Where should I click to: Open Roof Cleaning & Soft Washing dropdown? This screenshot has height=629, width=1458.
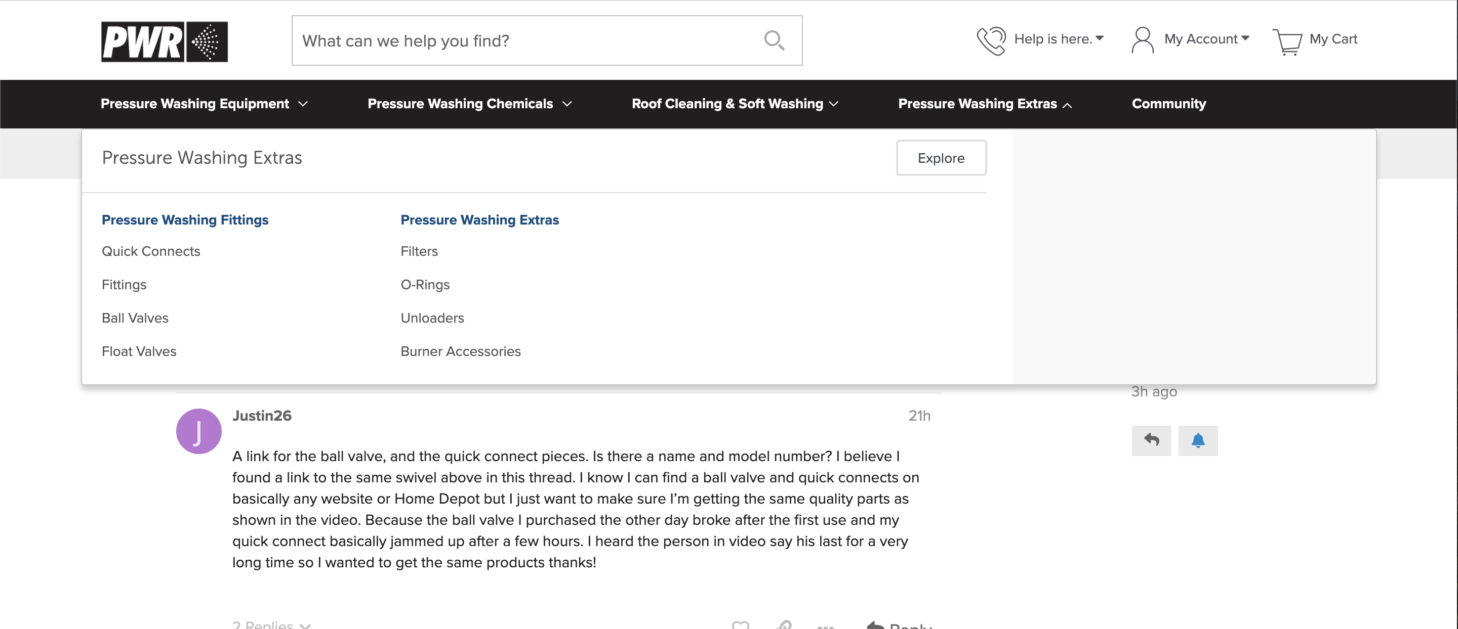735,104
